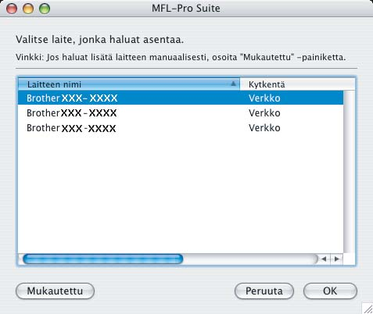Click the window resize grip corner
The height and width of the screenshot is (314, 373).
[x=368, y=309]
